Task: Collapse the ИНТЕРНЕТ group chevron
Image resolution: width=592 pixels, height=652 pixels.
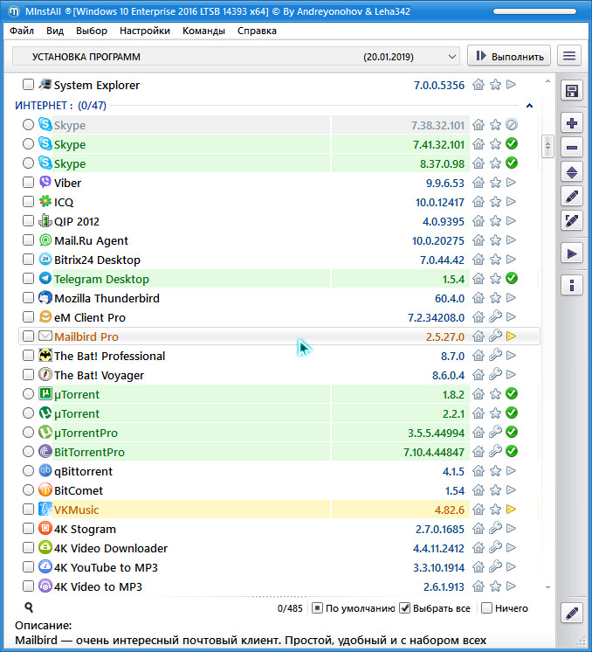Action: click(529, 106)
